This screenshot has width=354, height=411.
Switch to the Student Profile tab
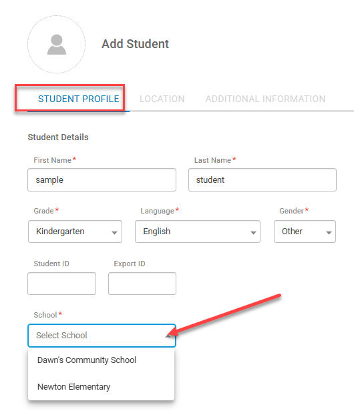pos(78,99)
